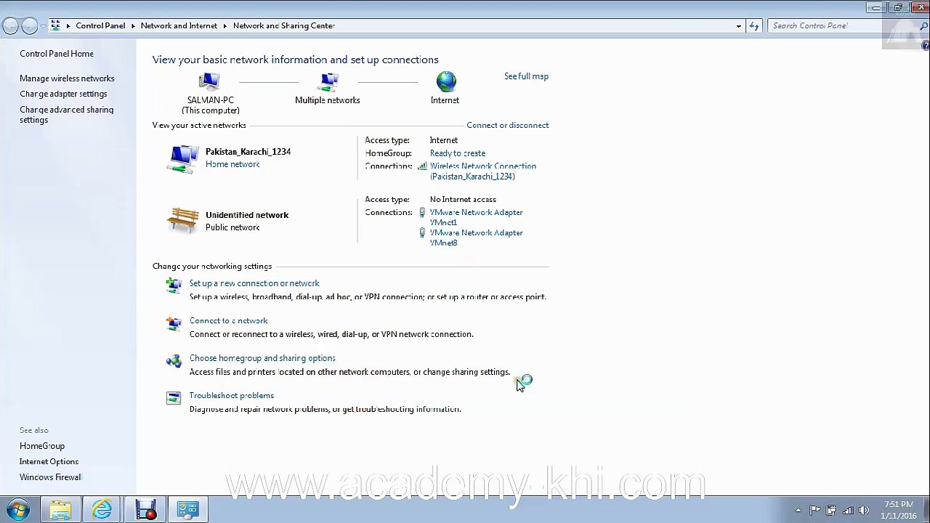This screenshot has width=930, height=523.
Task: Open Change advanced sharing settings
Action: [66, 115]
